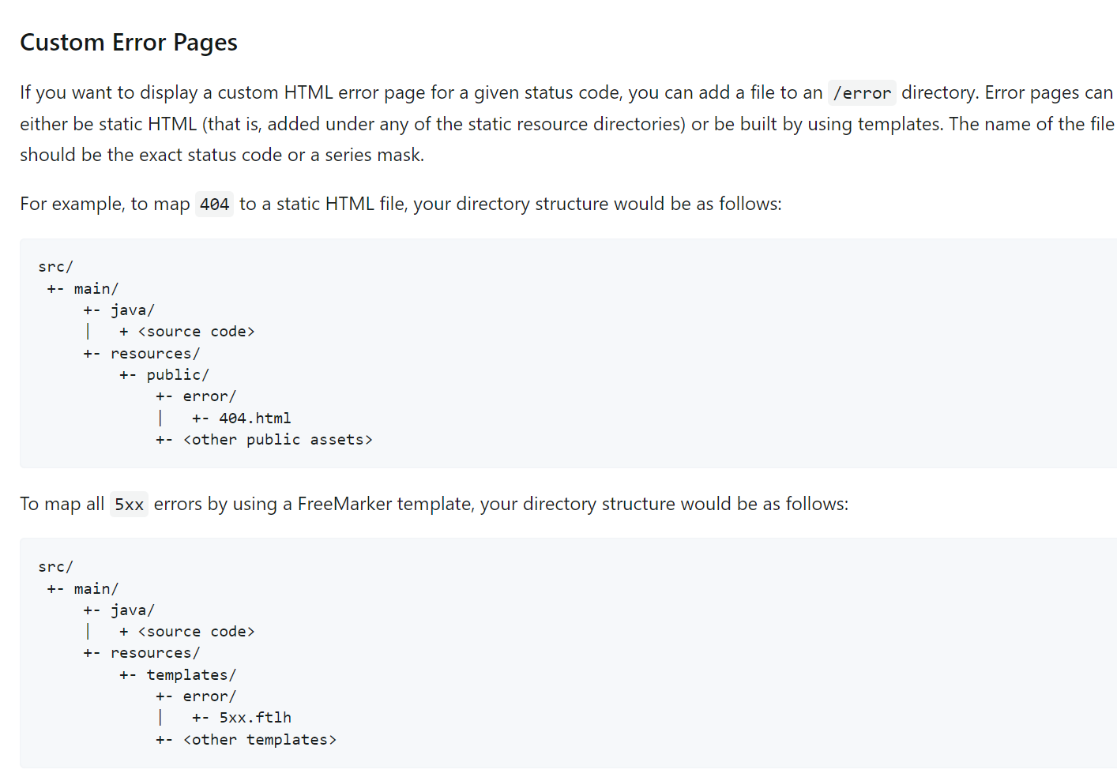Click resources/ in the first code block
The height and width of the screenshot is (777, 1117).
156,354
